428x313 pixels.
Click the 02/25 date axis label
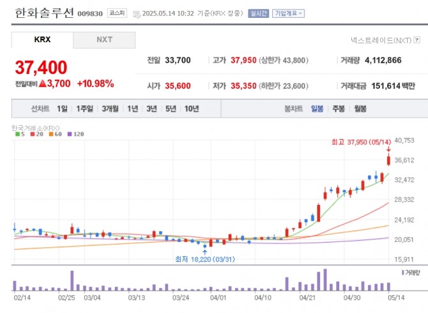click(x=66, y=298)
